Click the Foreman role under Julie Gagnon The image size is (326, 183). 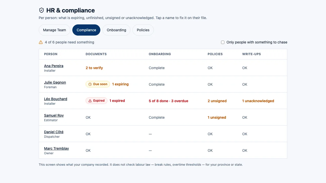[x=50, y=87]
